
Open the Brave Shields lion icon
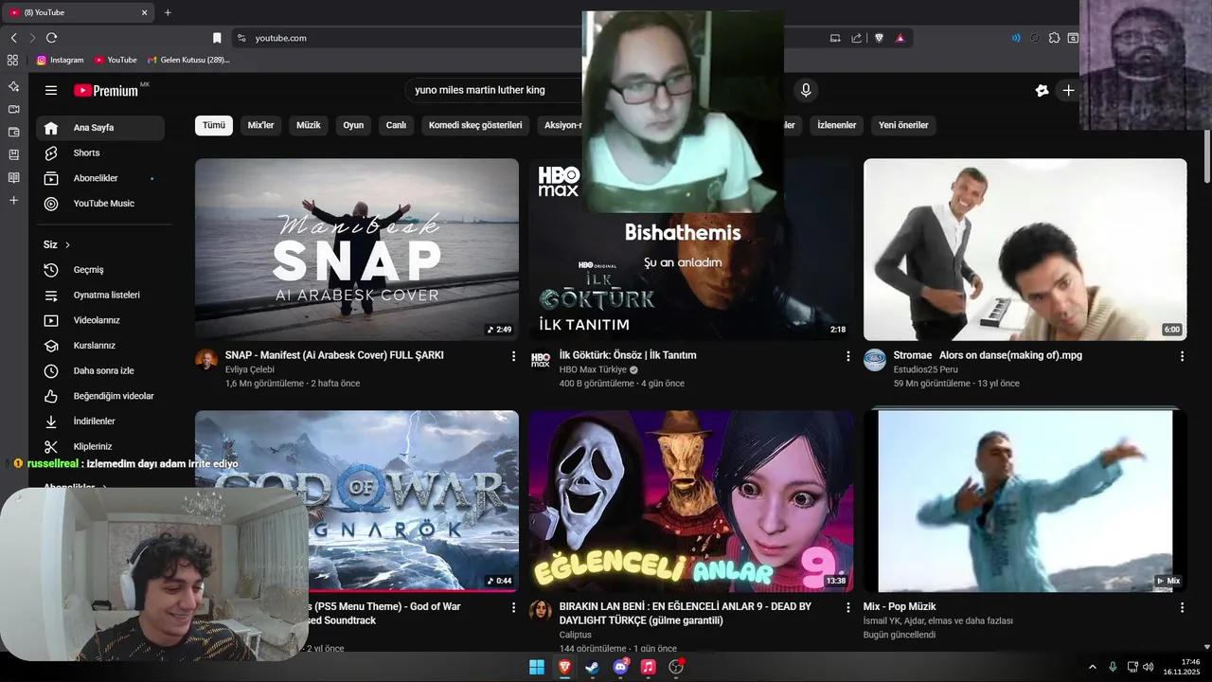coord(879,38)
